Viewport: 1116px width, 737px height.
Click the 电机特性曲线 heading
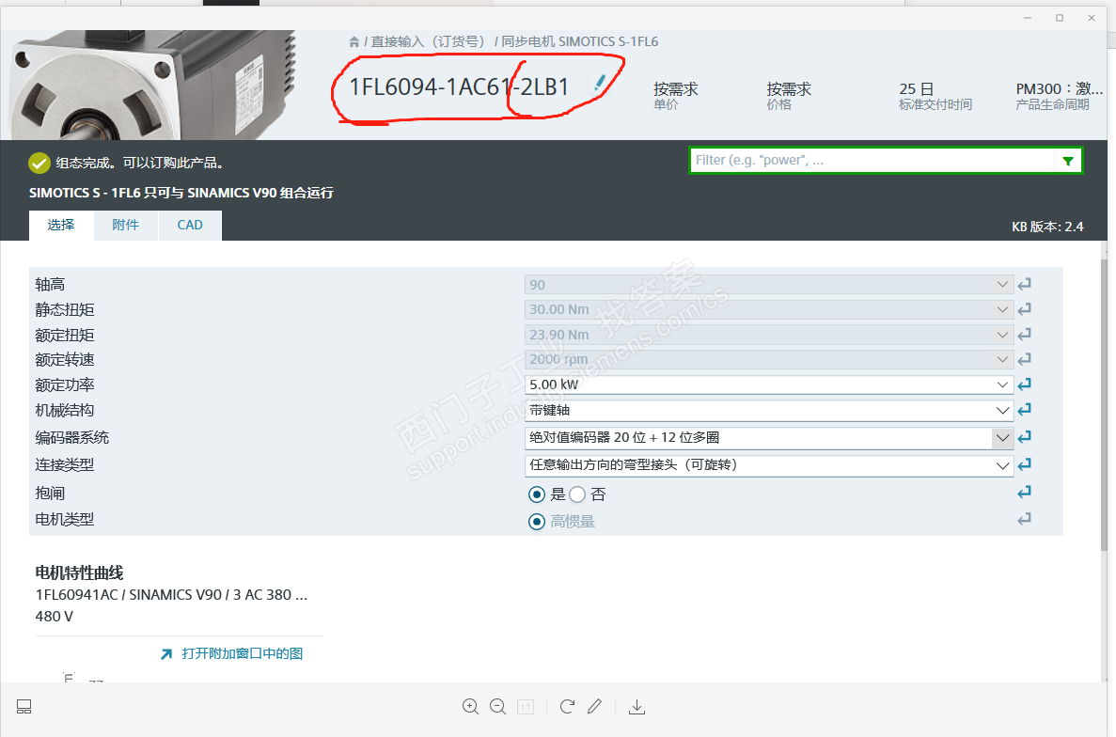(80, 573)
